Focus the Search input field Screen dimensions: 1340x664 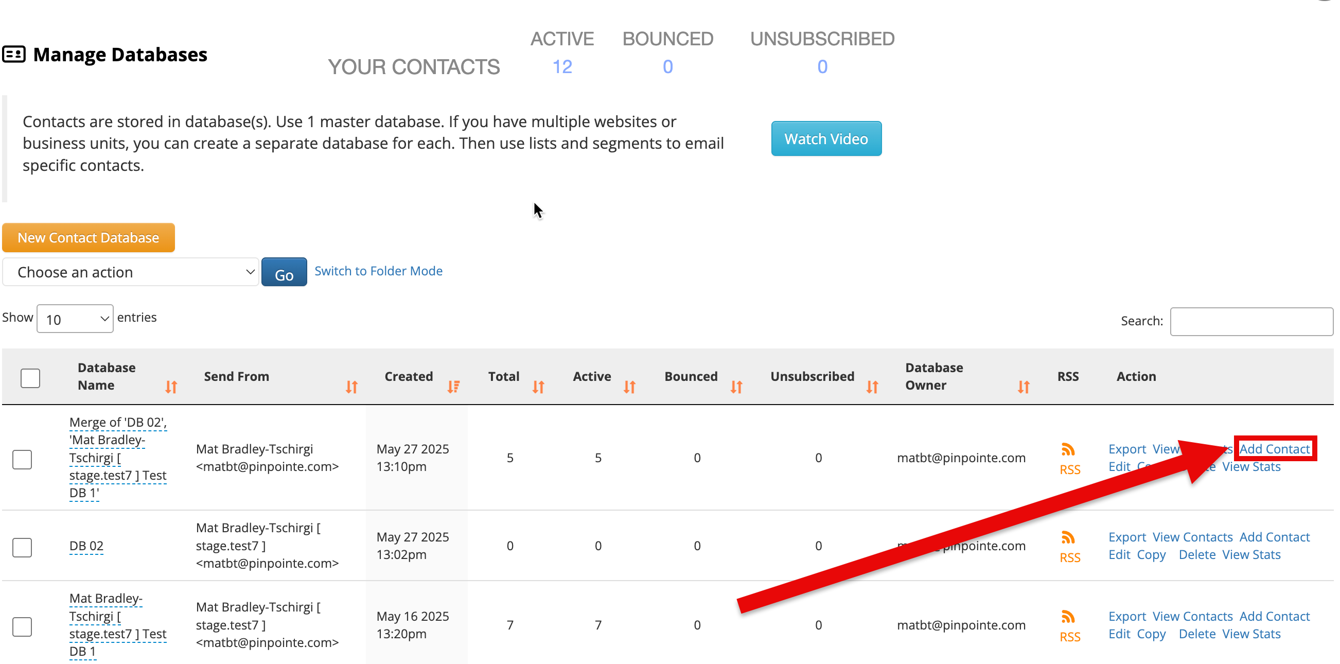click(1250, 321)
